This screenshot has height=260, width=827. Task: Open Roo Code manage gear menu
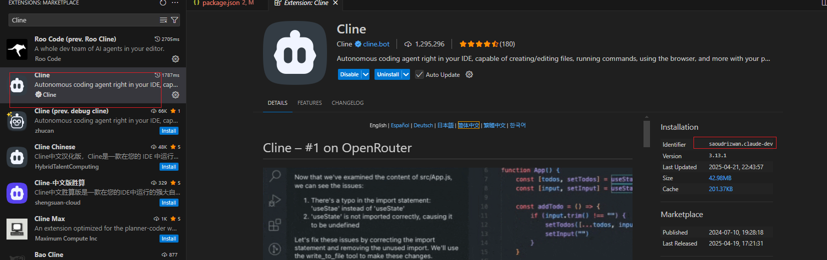pyautogui.click(x=175, y=59)
